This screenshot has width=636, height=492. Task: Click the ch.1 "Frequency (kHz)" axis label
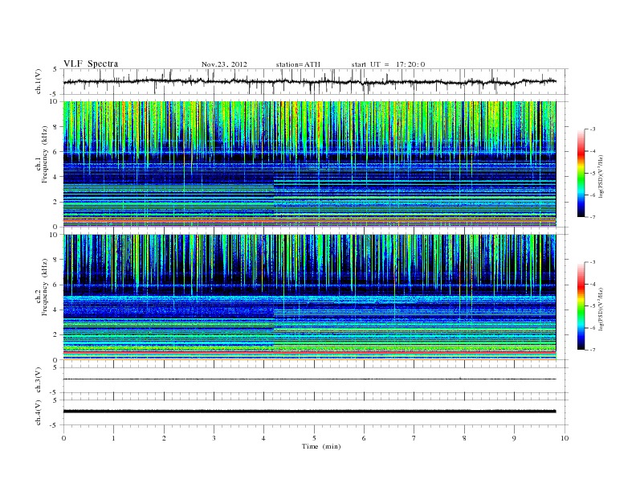click(45, 154)
